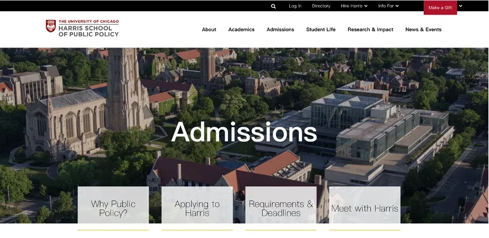The width and height of the screenshot is (489, 238).
Task: Open the About menu item
Action: tap(209, 29)
